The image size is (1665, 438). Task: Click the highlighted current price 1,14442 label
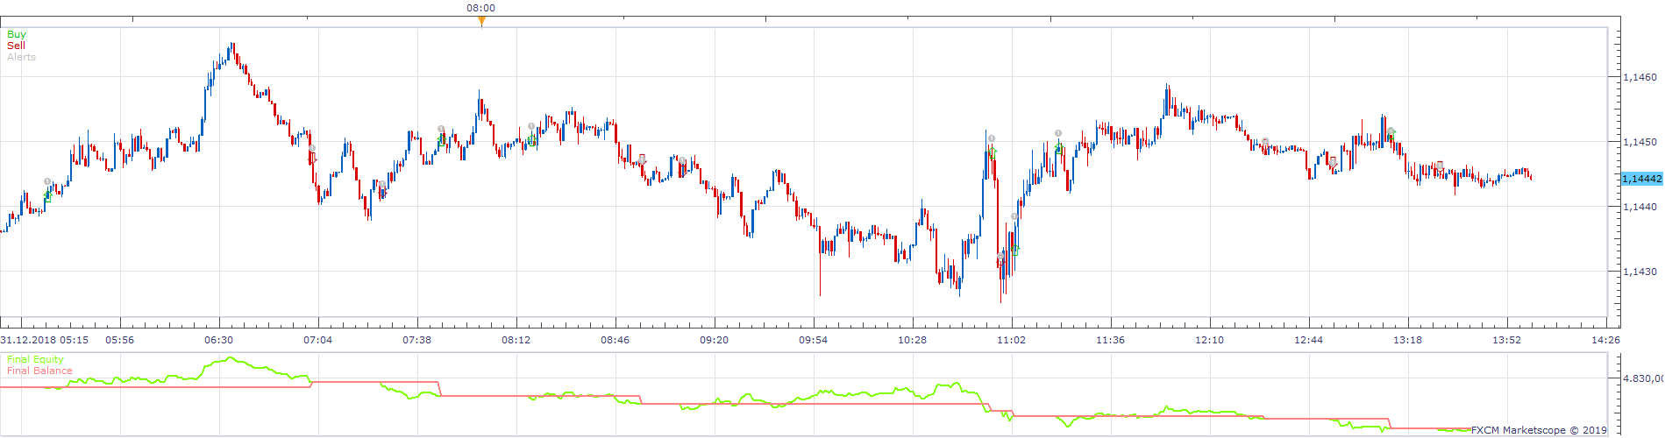[1641, 179]
